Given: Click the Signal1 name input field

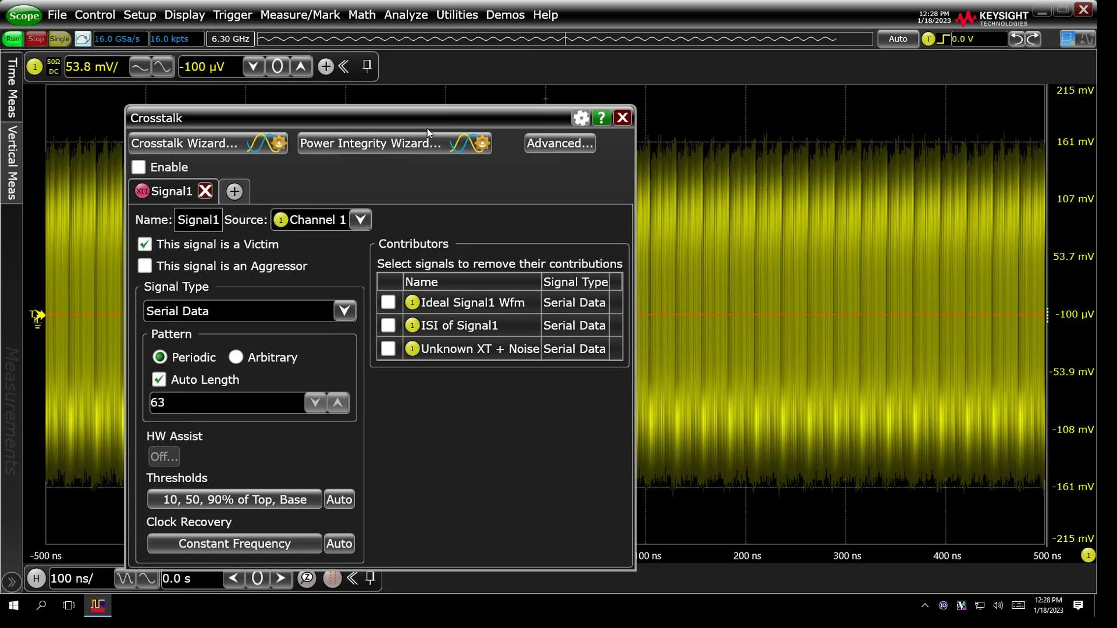Looking at the screenshot, I should (x=198, y=220).
